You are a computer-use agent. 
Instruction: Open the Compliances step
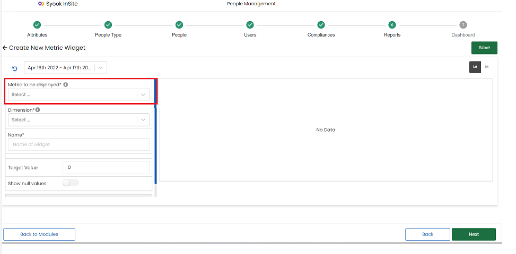click(x=321, y=25)
